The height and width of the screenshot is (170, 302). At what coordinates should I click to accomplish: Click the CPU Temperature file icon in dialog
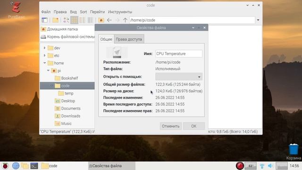click(117, 52)
